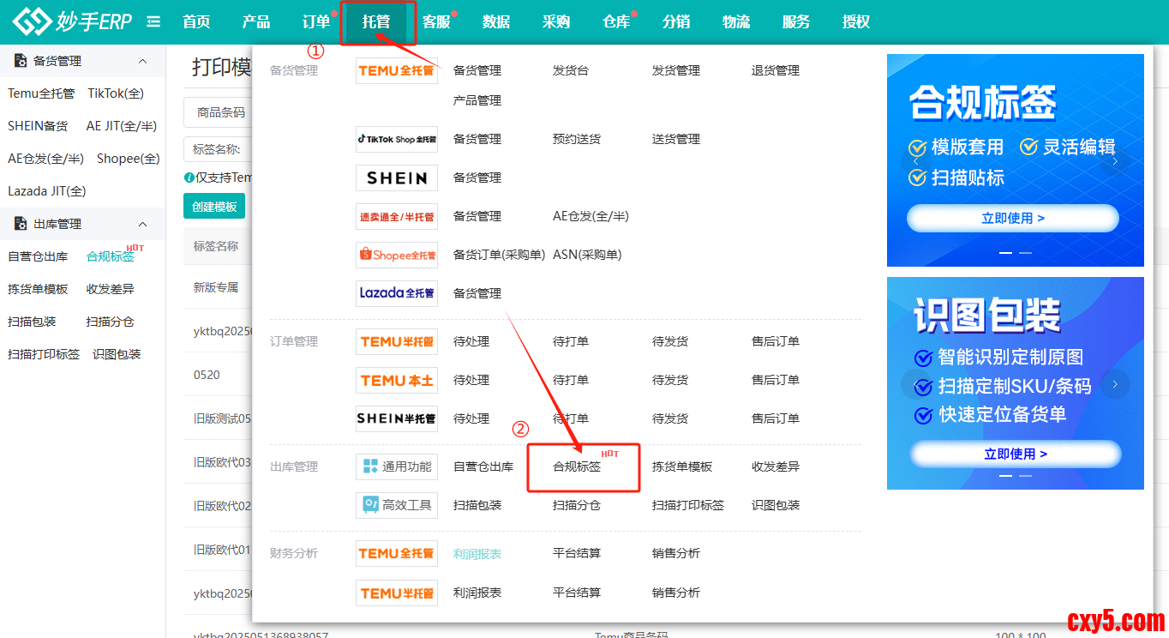The height and width of the screenshot is (638, 1169).
Task: Click the Lazada全托管 platform icon
Action: [x=396, y=293]
